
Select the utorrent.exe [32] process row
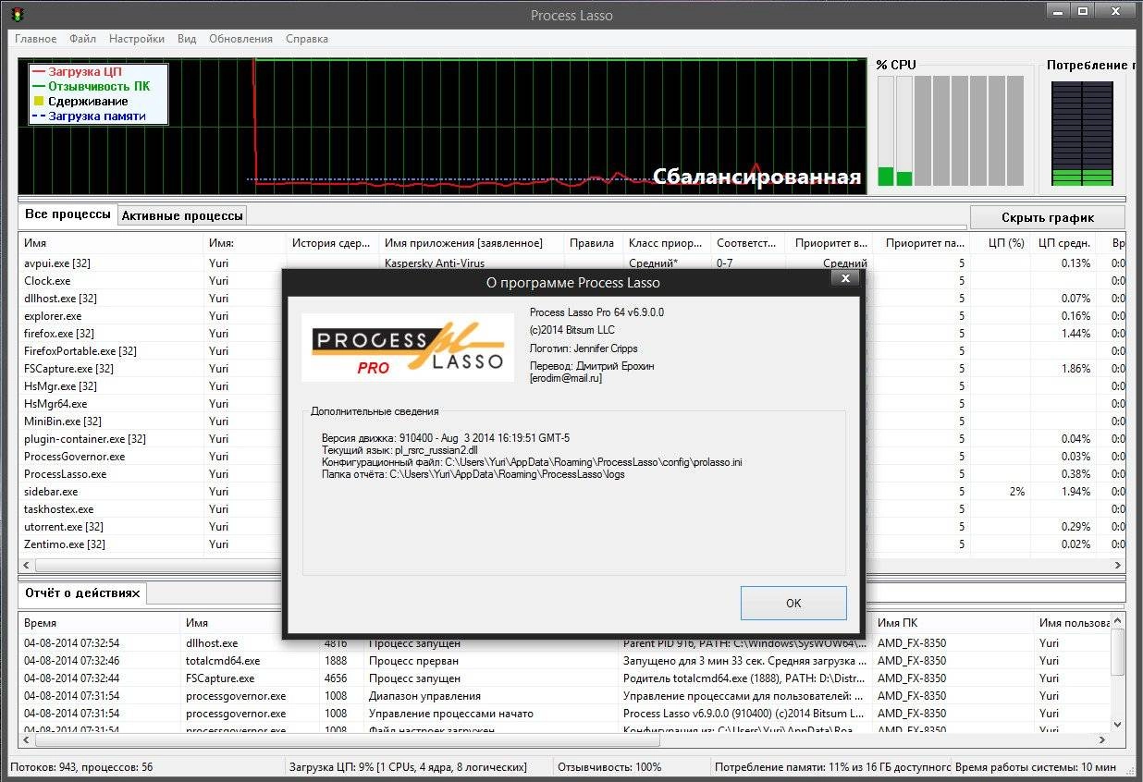click(64, 527)
